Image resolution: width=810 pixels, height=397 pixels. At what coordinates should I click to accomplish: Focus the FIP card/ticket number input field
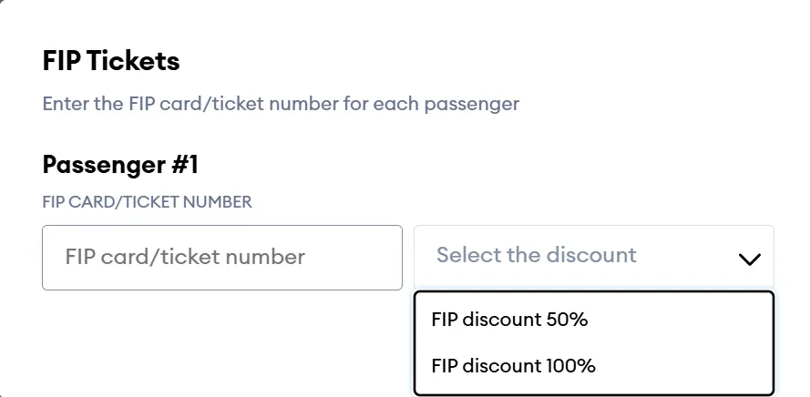click(x=222, y=258)
